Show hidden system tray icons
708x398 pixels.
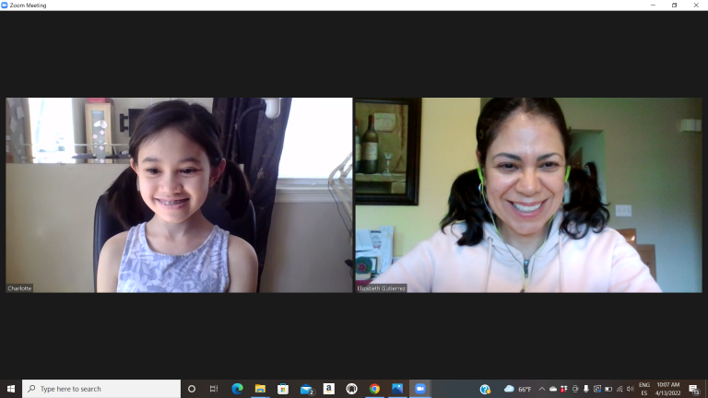coord(542,389)
